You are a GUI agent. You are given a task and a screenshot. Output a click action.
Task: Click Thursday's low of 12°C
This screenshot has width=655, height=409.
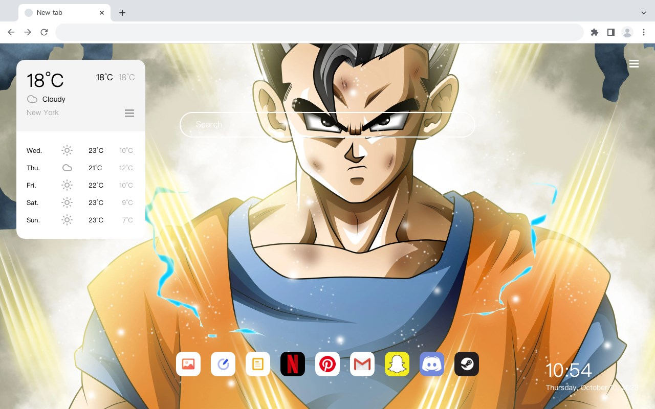[x=126, y=168]
